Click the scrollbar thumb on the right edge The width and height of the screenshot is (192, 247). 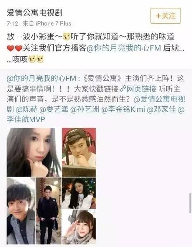tap(190, 203)
